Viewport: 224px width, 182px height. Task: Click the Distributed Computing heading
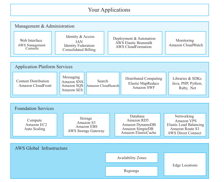[x=144, y=79]
